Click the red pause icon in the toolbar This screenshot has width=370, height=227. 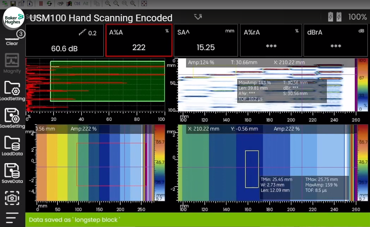coord(41,3)
